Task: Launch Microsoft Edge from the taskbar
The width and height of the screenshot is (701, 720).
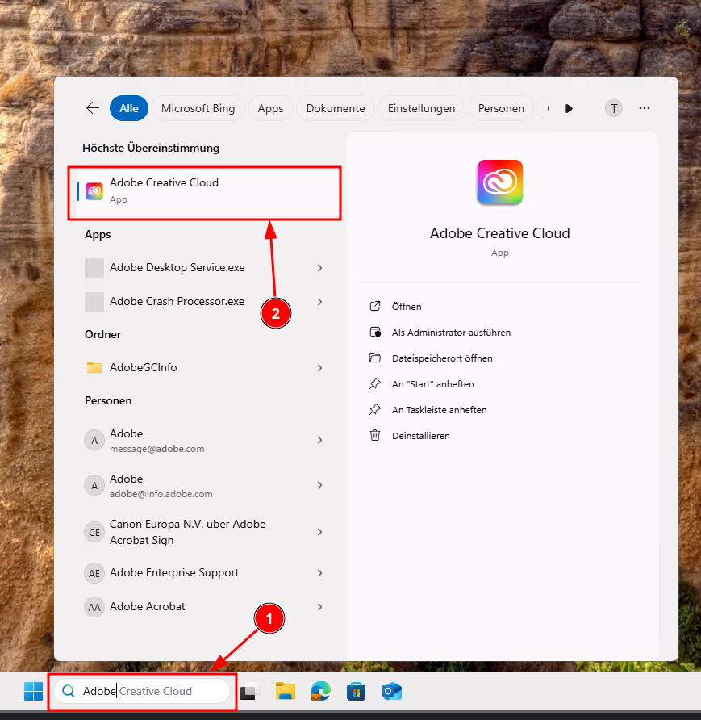Action: coord(321,691)
